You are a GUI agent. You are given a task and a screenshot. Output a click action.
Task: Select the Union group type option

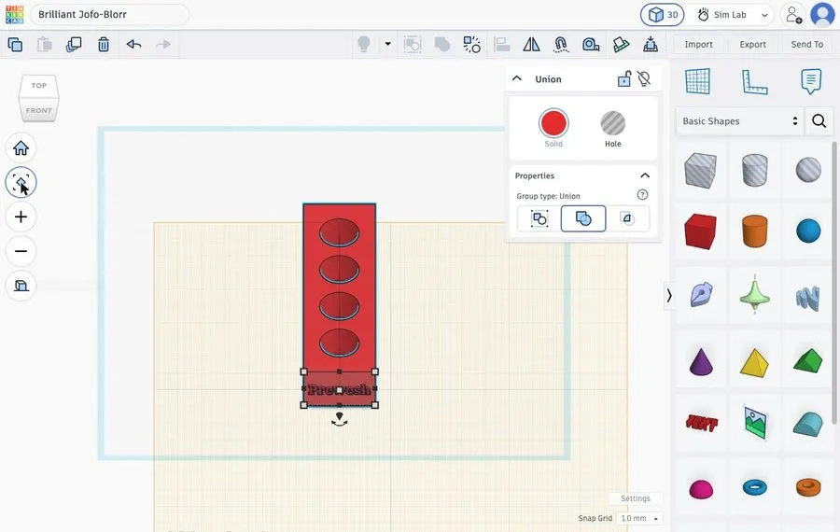click(583, 218)
